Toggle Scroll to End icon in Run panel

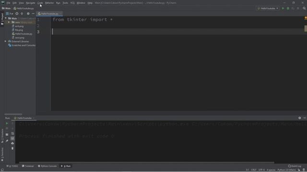(x=12, y=138)
